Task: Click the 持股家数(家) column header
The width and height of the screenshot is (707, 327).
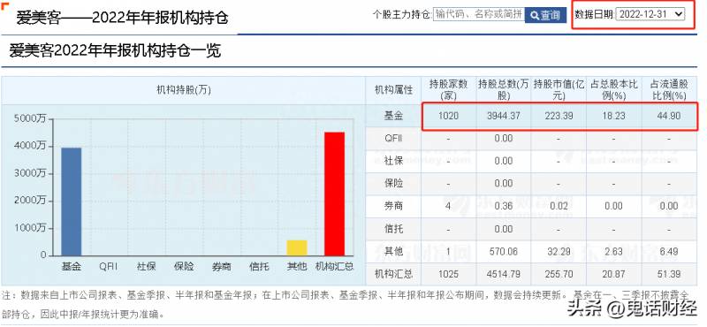Action: click(448, 90)
